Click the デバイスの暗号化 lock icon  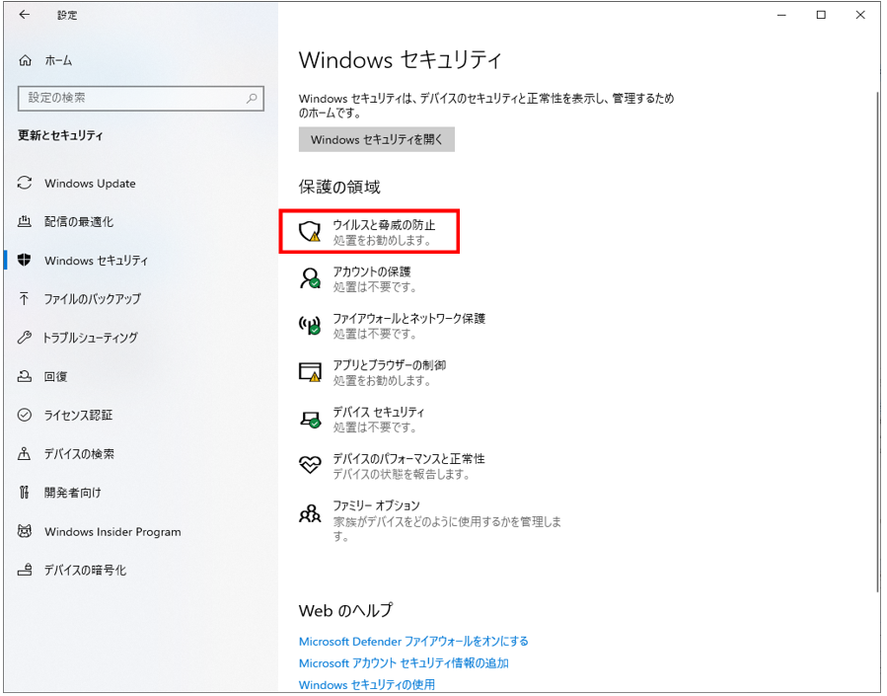[25, 570]
